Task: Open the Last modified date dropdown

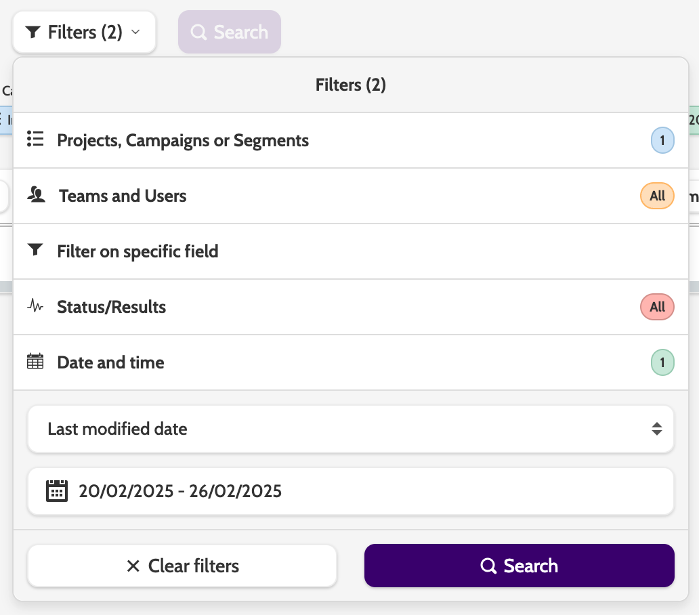Action: pos(350,429)
